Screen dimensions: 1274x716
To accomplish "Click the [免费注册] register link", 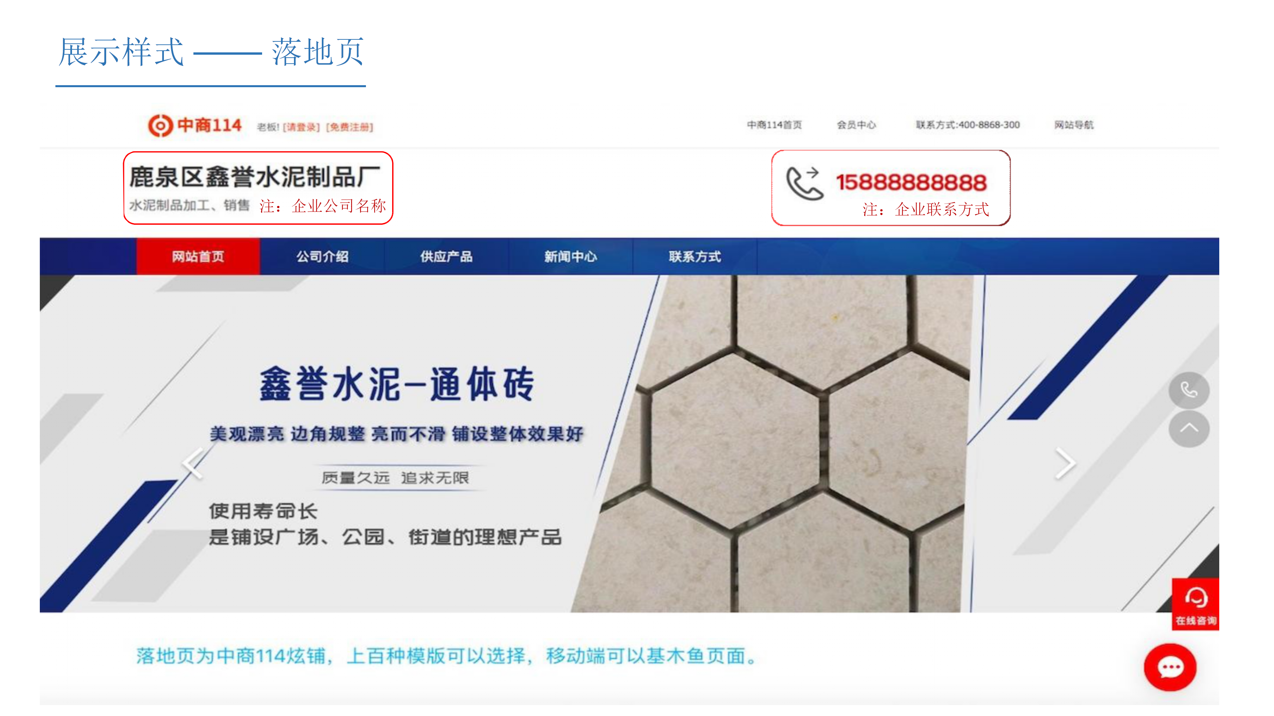I will [x=350, y=128].
